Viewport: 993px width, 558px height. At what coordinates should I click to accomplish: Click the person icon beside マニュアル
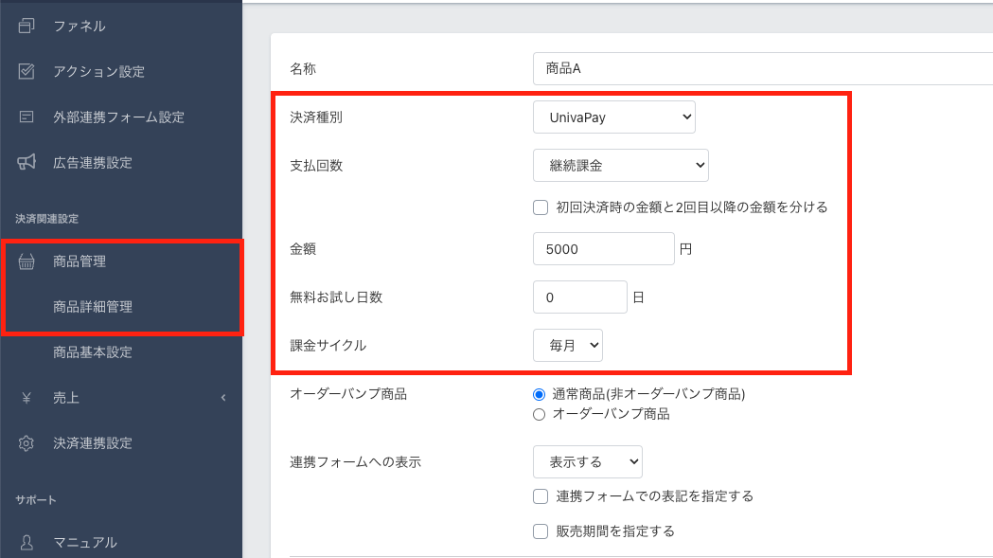(27, 542)
